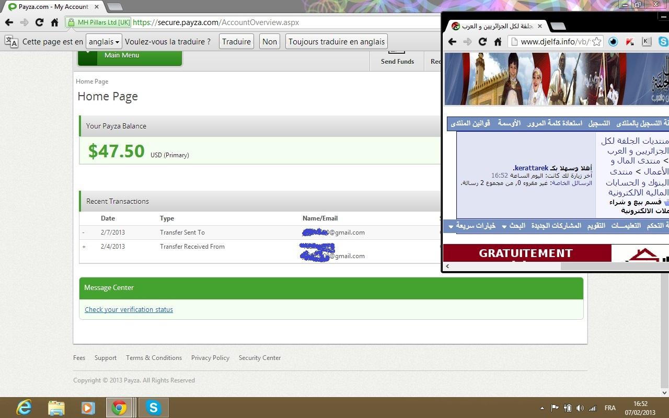669x418 pixels.
Task: Click the Traduire button
Action: 236,42
